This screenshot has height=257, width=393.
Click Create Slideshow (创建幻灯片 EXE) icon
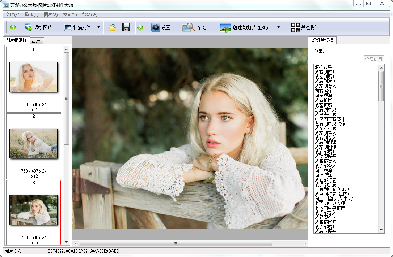coord(225,28)
